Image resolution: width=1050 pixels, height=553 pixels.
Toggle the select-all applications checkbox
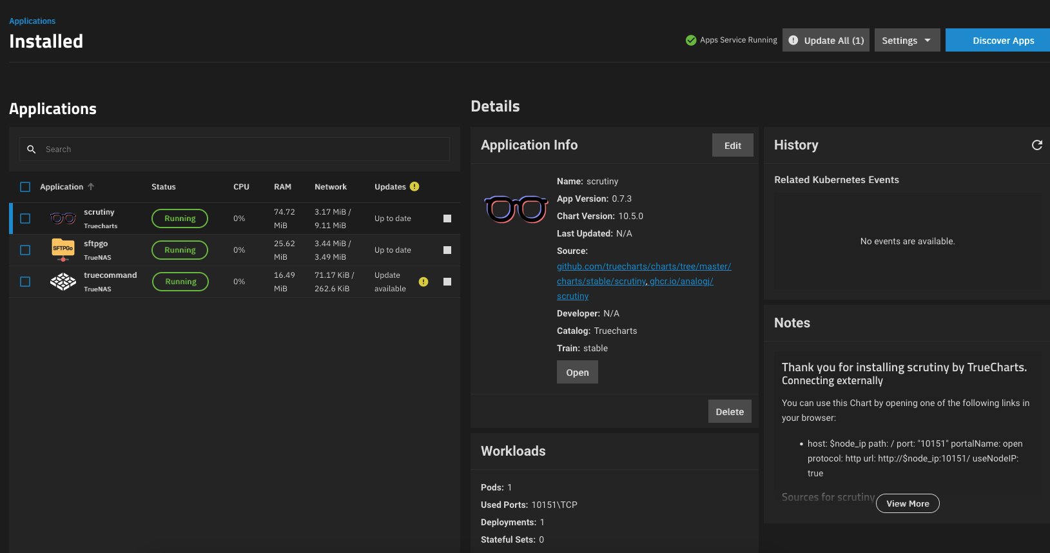coord(25,187)
